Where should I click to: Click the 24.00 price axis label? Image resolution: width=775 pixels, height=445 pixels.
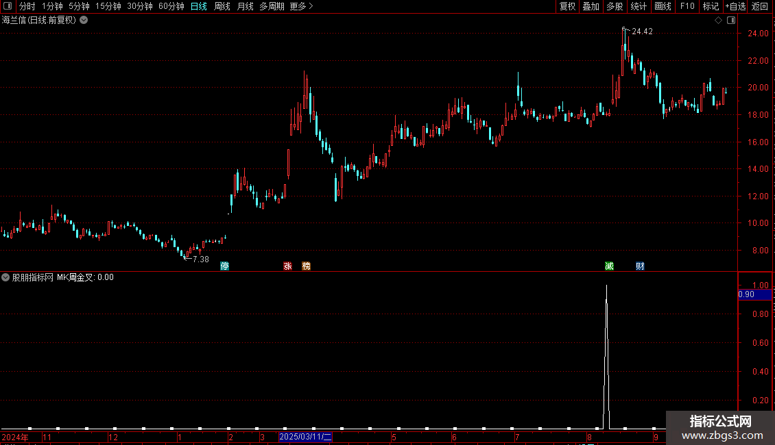pos(758,34)
